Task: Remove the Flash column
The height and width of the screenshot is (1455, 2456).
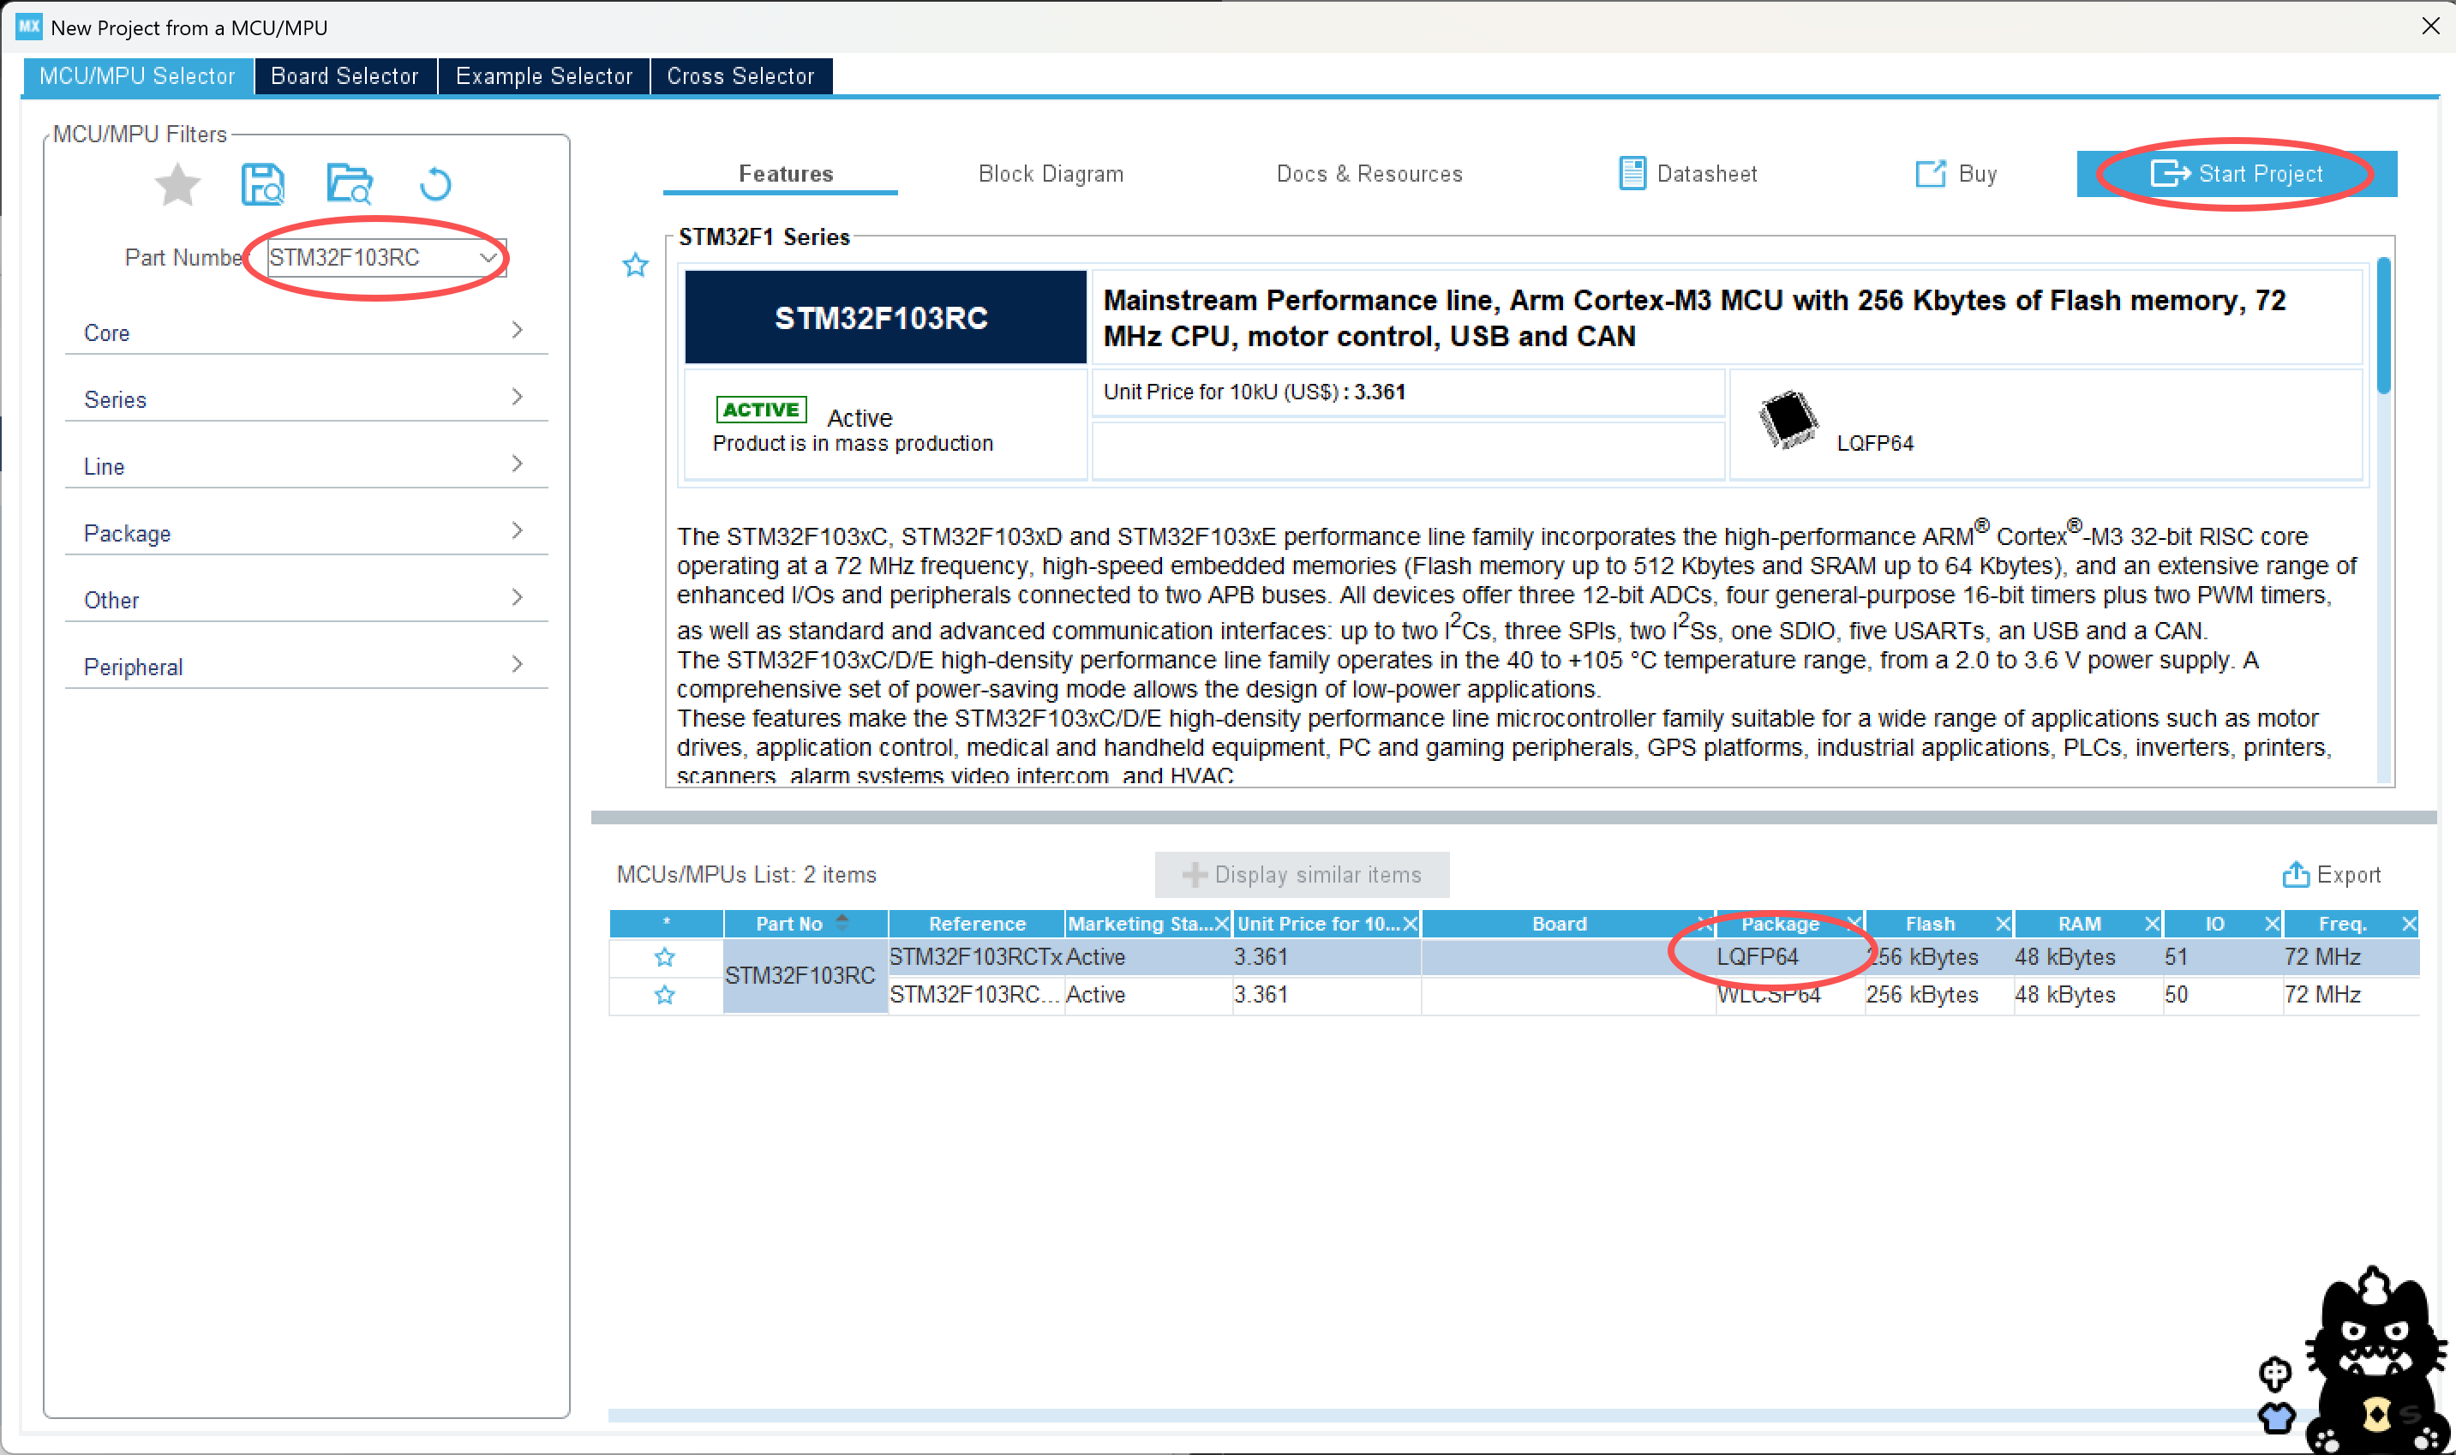Action: click(2003, 924)
